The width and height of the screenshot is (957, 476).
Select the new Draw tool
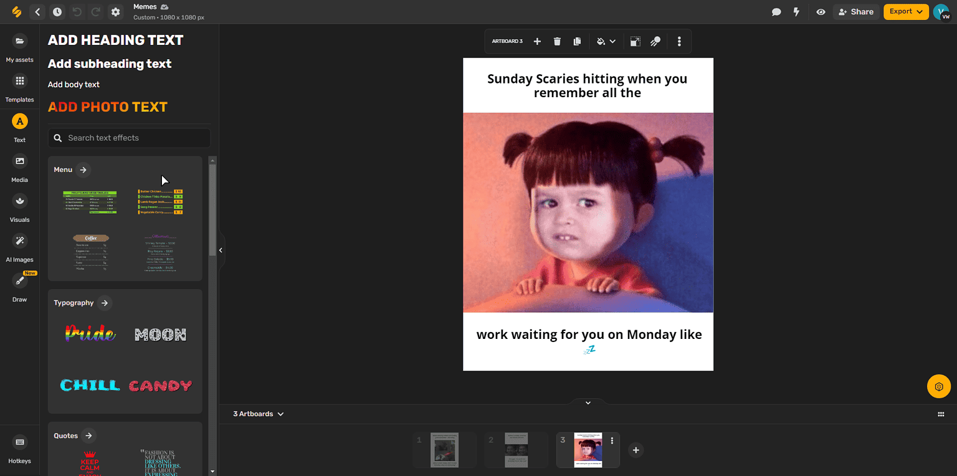point(19,287)
